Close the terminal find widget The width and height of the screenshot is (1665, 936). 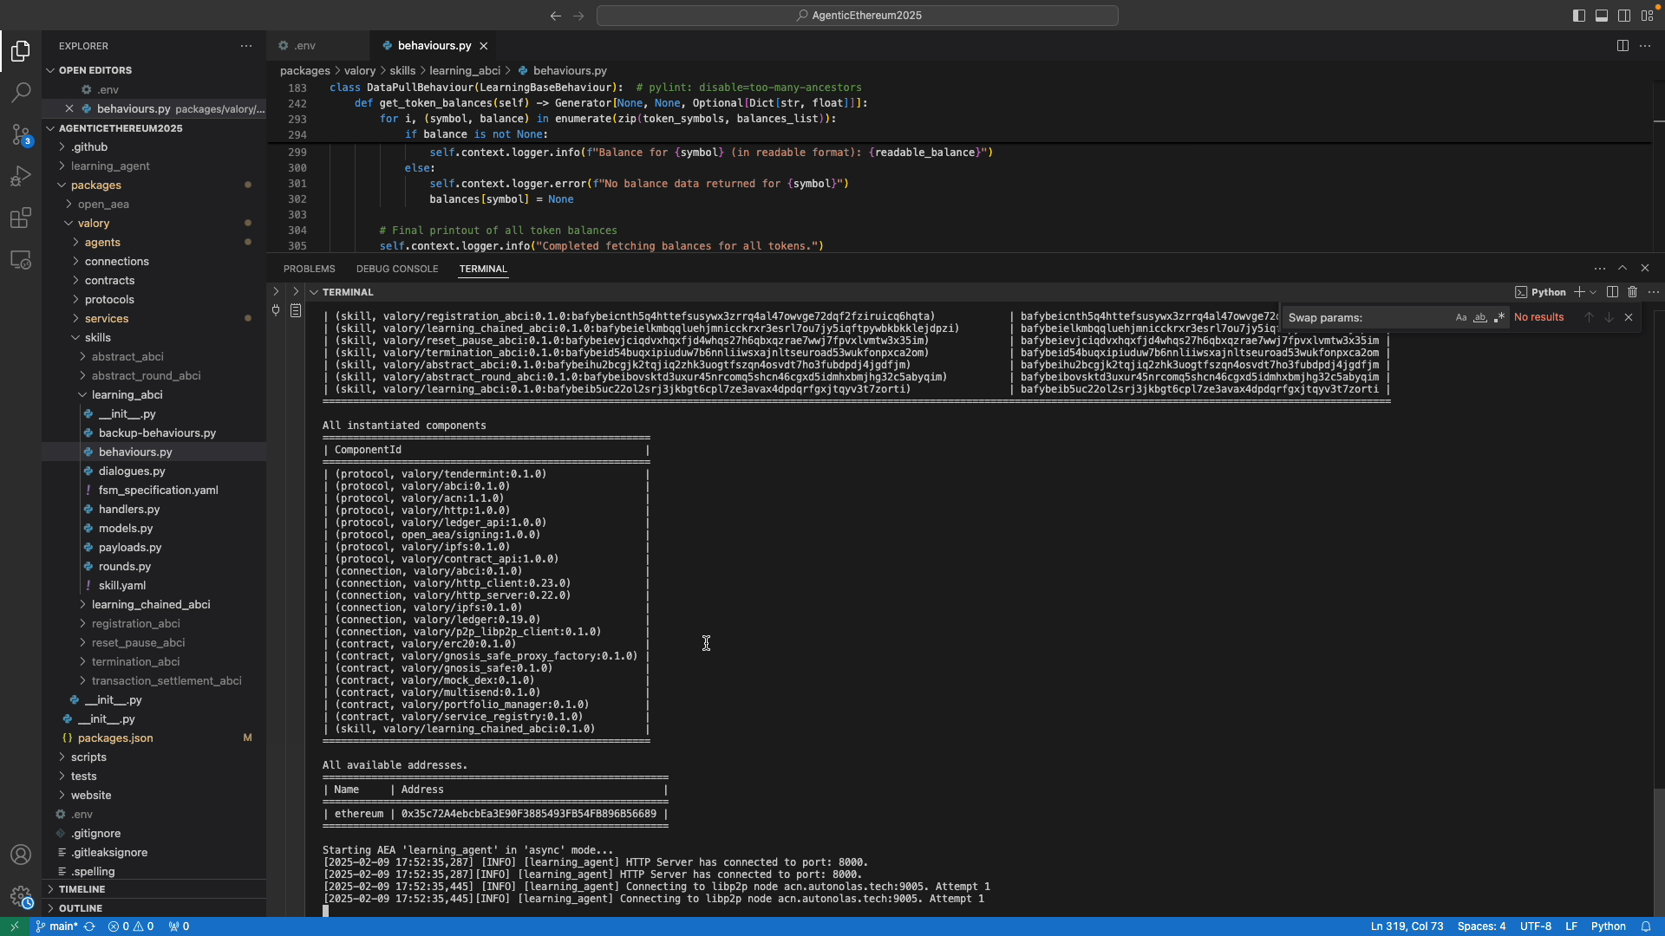point(1629,317)
